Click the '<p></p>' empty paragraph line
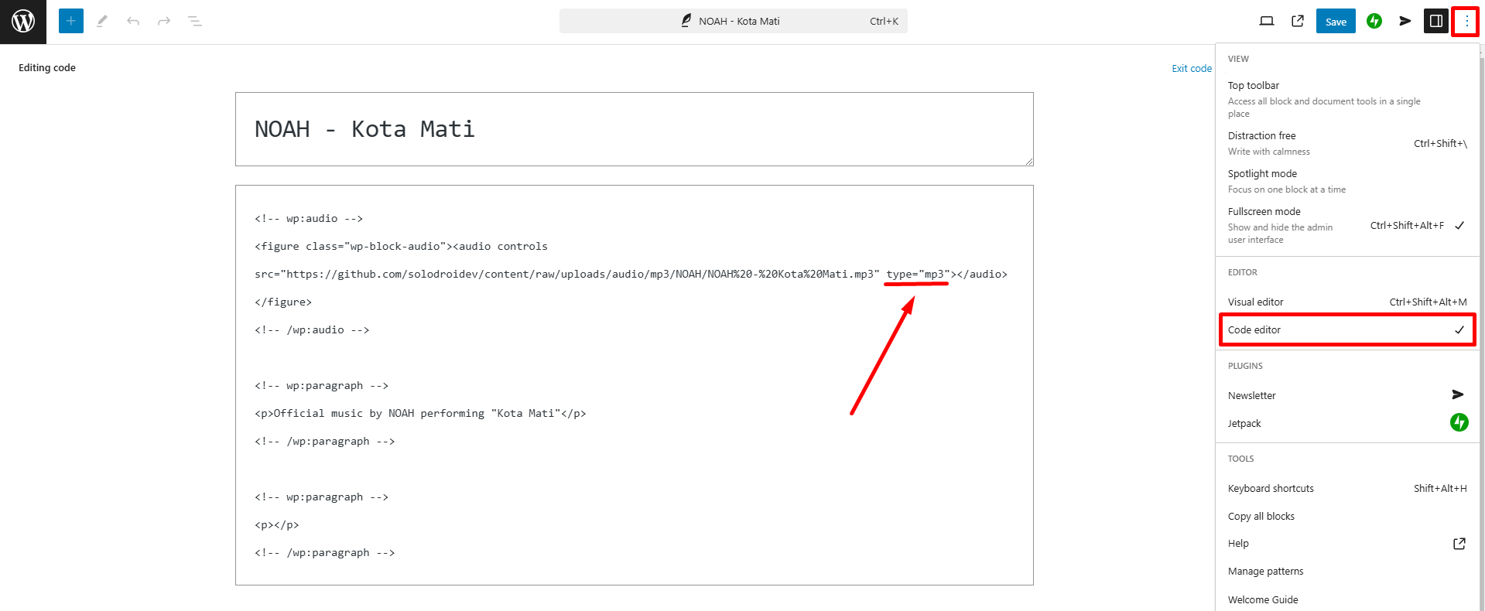 pyautogui.click(x=277, y=524)
